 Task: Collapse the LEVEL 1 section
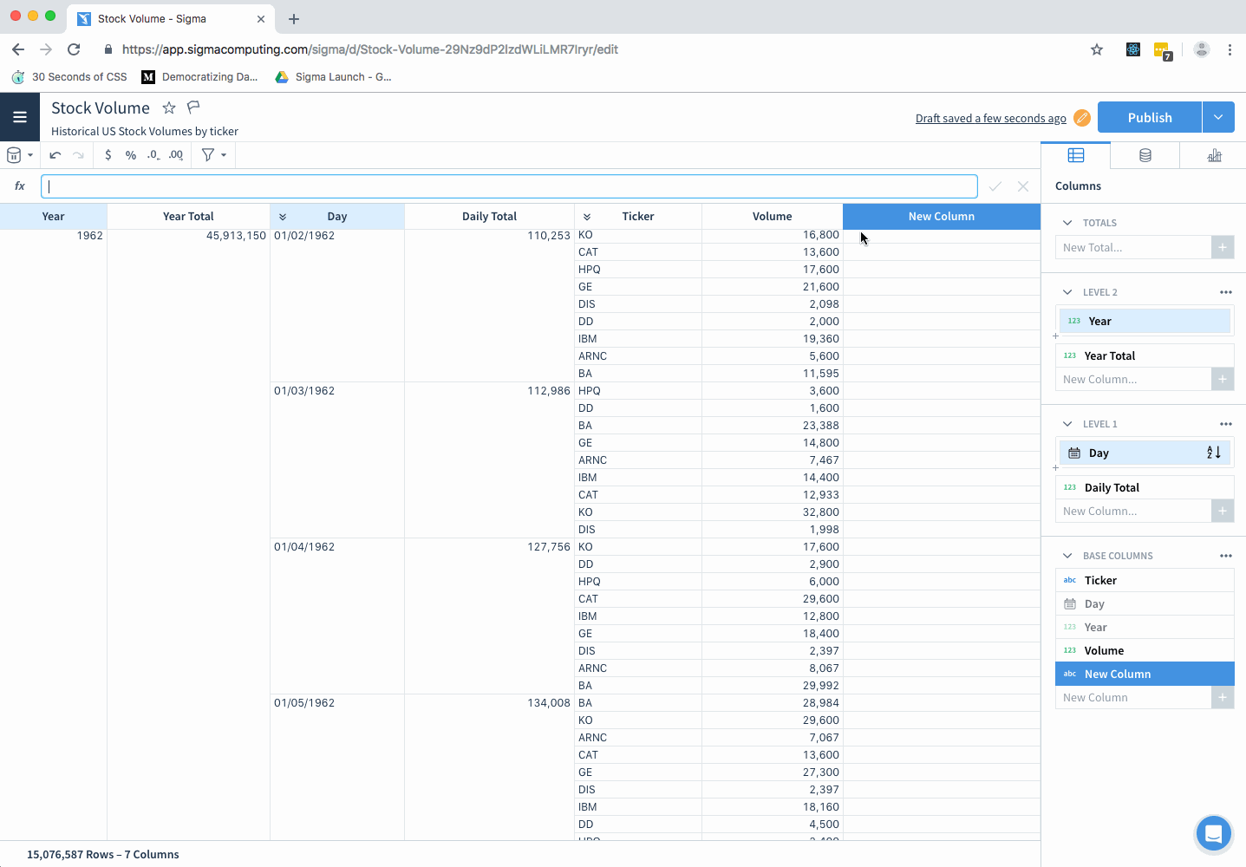pyautogui.click(x=1067, y=424)
